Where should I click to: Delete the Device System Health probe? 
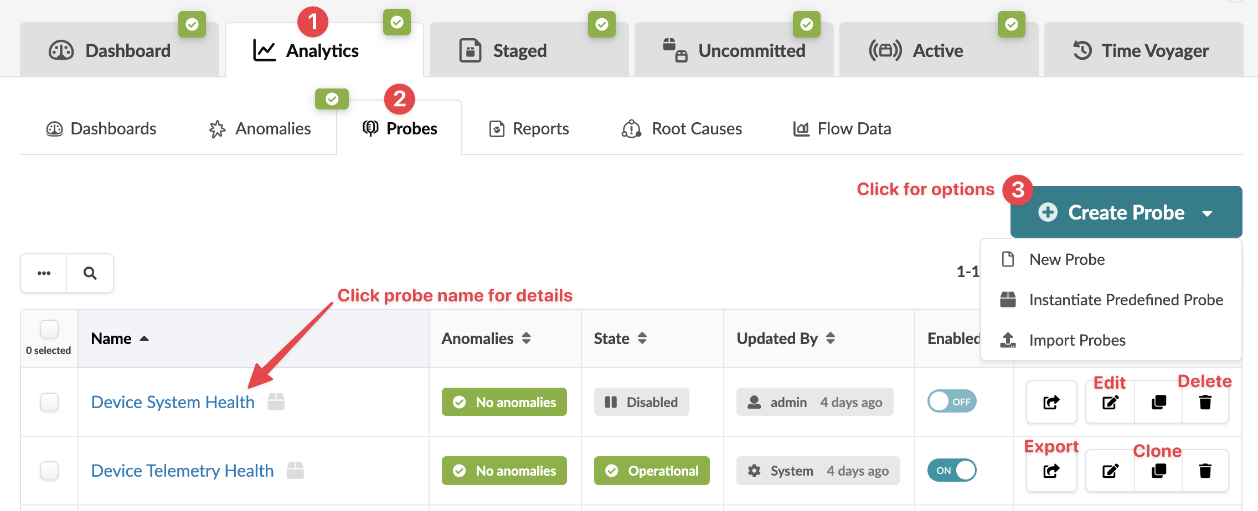[x=1205, y=402]
